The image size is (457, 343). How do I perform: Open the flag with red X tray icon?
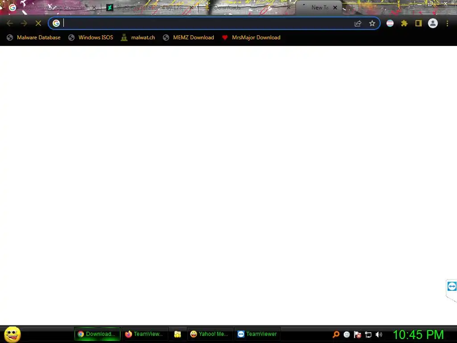point(357,335)
